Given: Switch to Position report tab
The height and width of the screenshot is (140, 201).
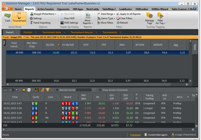Looking at the screenshot, I should tap(28, 32).
